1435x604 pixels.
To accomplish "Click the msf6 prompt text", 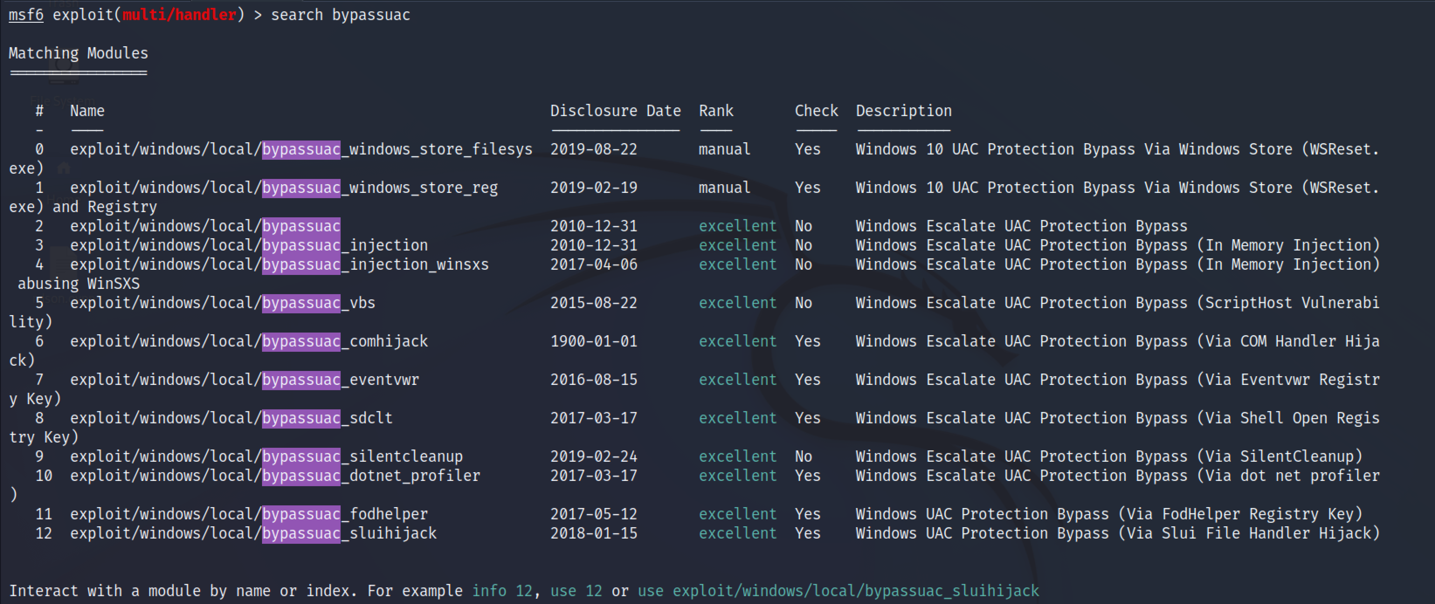I will click(x=26, y=15).
